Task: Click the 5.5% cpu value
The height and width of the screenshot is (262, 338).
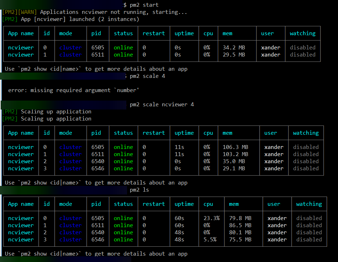Action: point(210,240)
